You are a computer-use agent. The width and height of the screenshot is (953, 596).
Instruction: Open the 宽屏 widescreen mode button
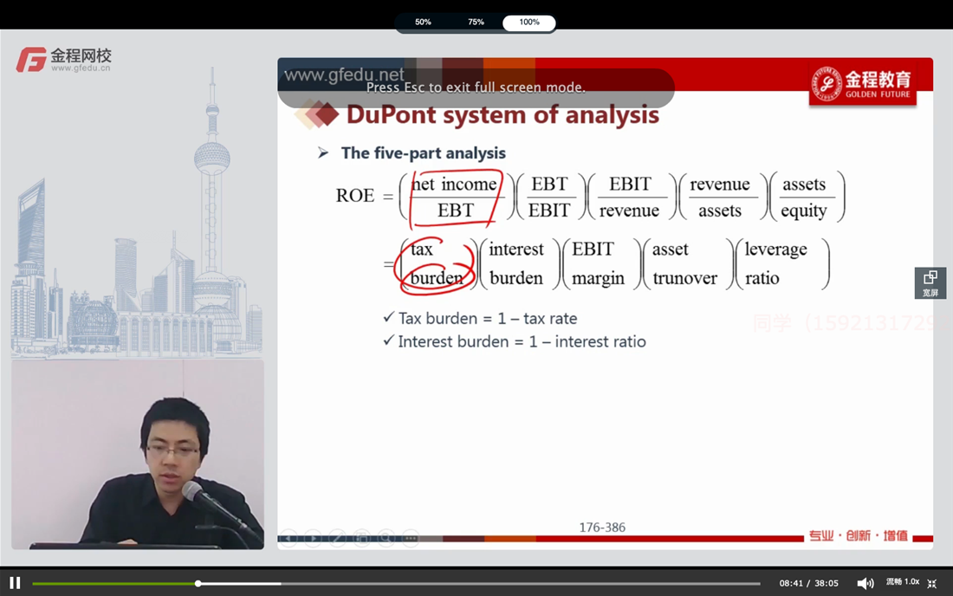pyautogui.click(x=930, y=283)
